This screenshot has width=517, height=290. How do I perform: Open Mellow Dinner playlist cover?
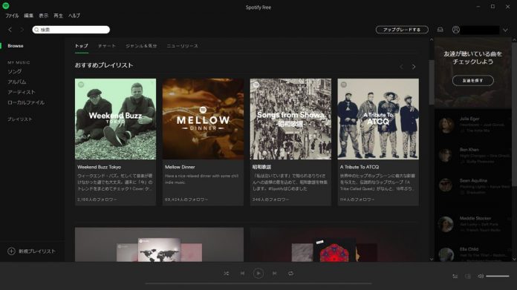point(203,119)
